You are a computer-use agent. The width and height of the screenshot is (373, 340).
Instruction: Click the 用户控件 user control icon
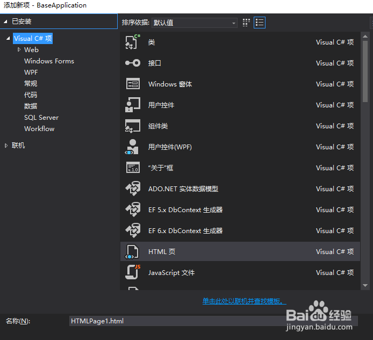(133, 105)
